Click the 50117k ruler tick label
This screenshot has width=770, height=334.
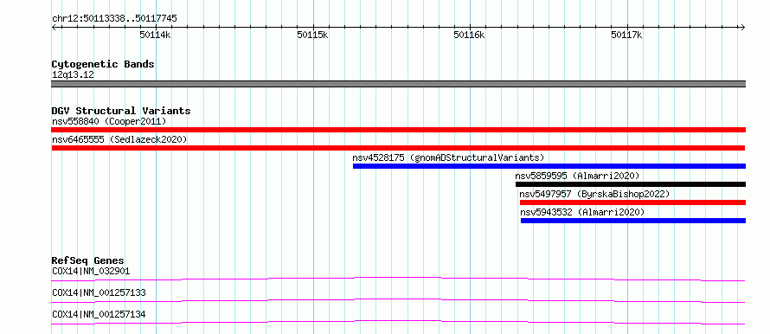(x=627, y=35)
